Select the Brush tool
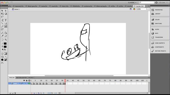The height and width of the screenshot is (95, 170). pyautogui.click(x=6, y=26)
